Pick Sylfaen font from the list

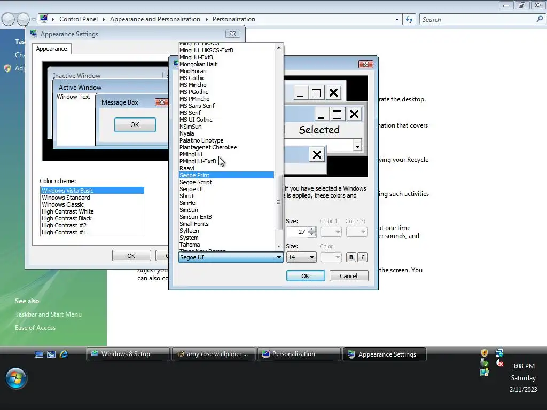tap(226, 231)
